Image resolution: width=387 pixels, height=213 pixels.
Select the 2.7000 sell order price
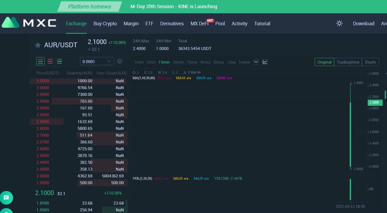(x=43, y=135)
